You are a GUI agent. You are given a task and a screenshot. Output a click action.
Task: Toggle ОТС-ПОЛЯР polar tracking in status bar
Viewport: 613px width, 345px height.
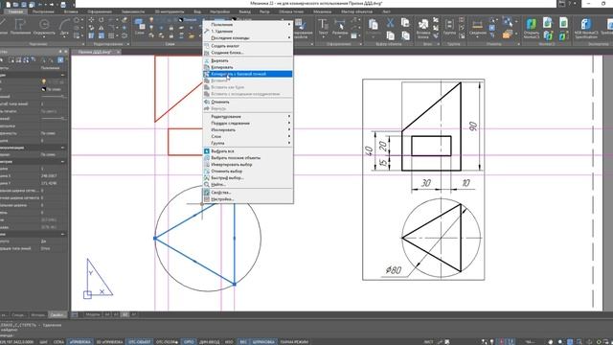point(167,342)
